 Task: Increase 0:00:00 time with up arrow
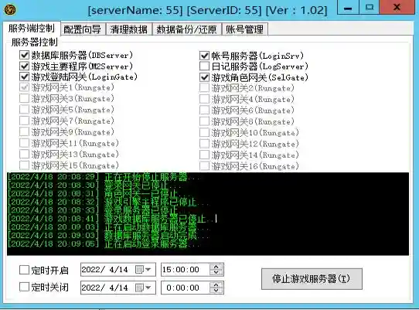[216, 285]
